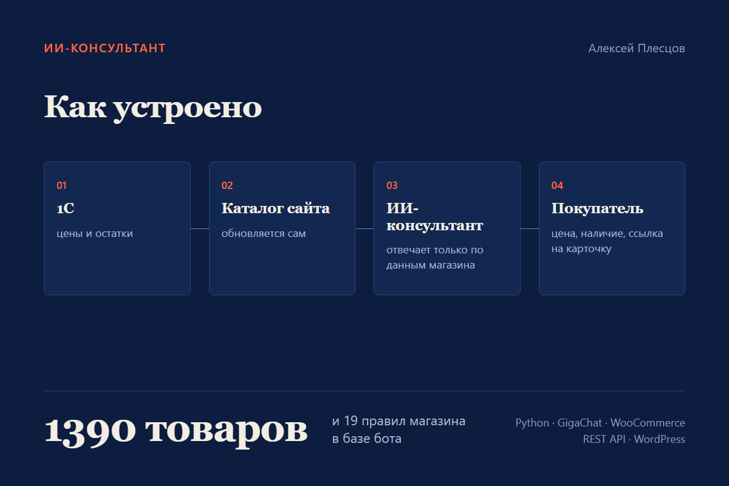The width and height of the screenshot is (729, 486).
Task: Select the text "и 19 правил магазина в базе бота"
Action: [399, 430]
